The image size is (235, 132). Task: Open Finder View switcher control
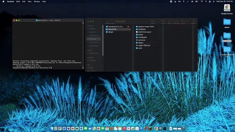click(x=153, y=21)
